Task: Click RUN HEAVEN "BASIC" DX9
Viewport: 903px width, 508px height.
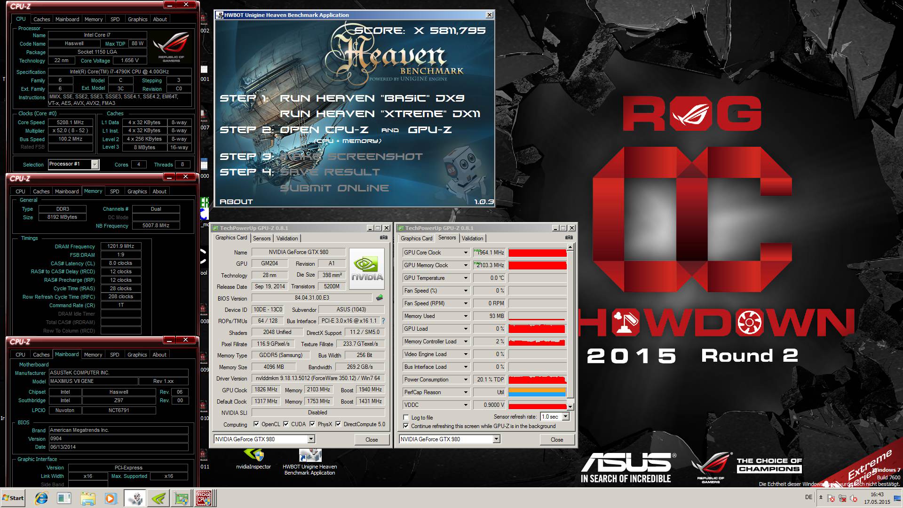Action: click(x=372, y=98)
